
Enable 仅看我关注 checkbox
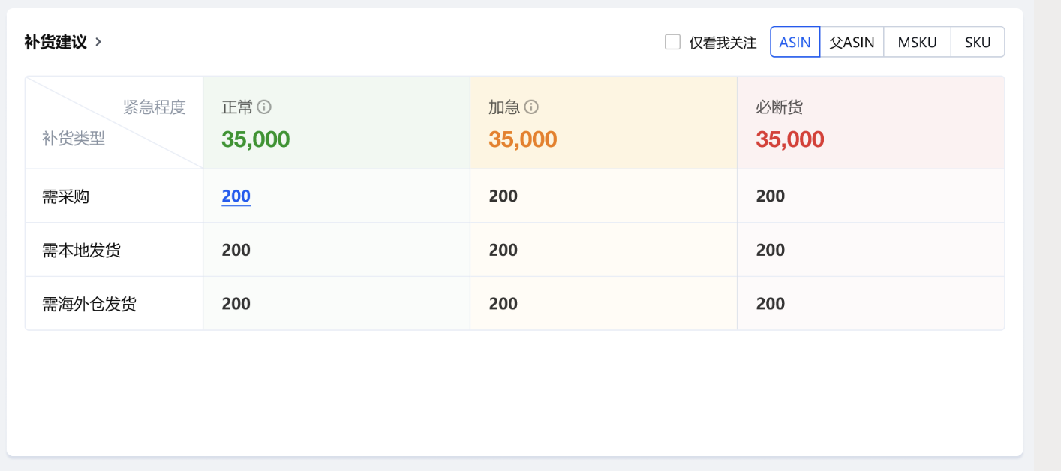672,42
